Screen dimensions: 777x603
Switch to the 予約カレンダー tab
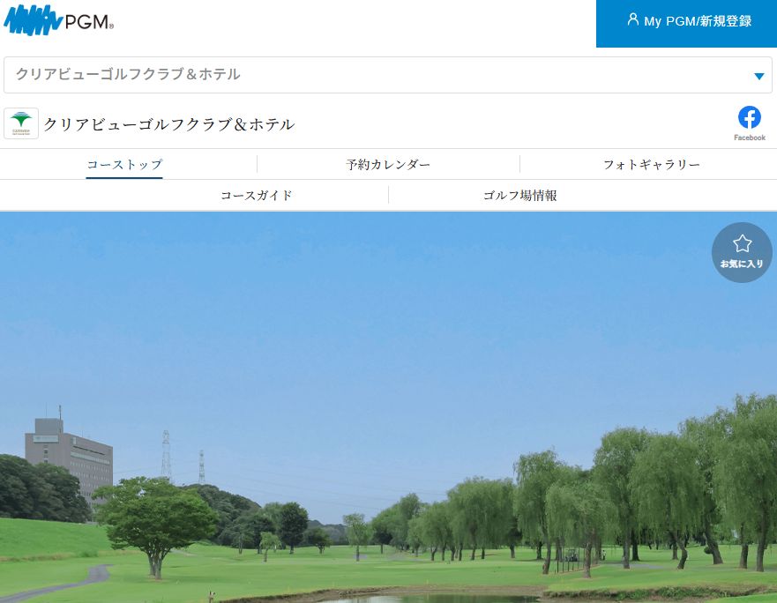coord(388,165)
